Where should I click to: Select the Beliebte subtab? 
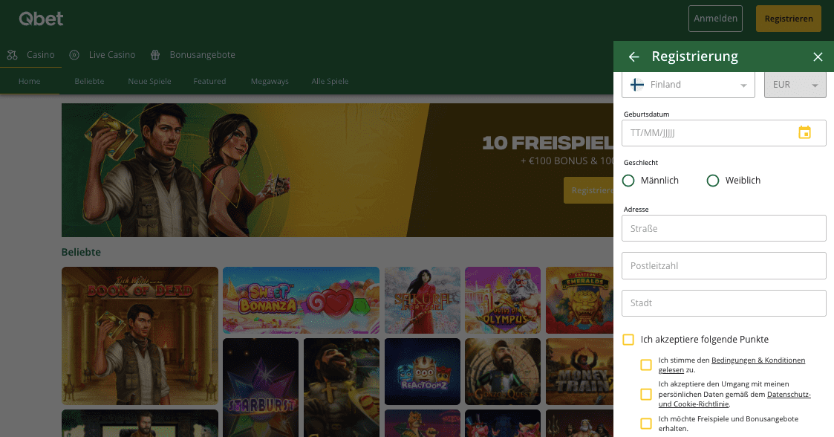point(89,82)
